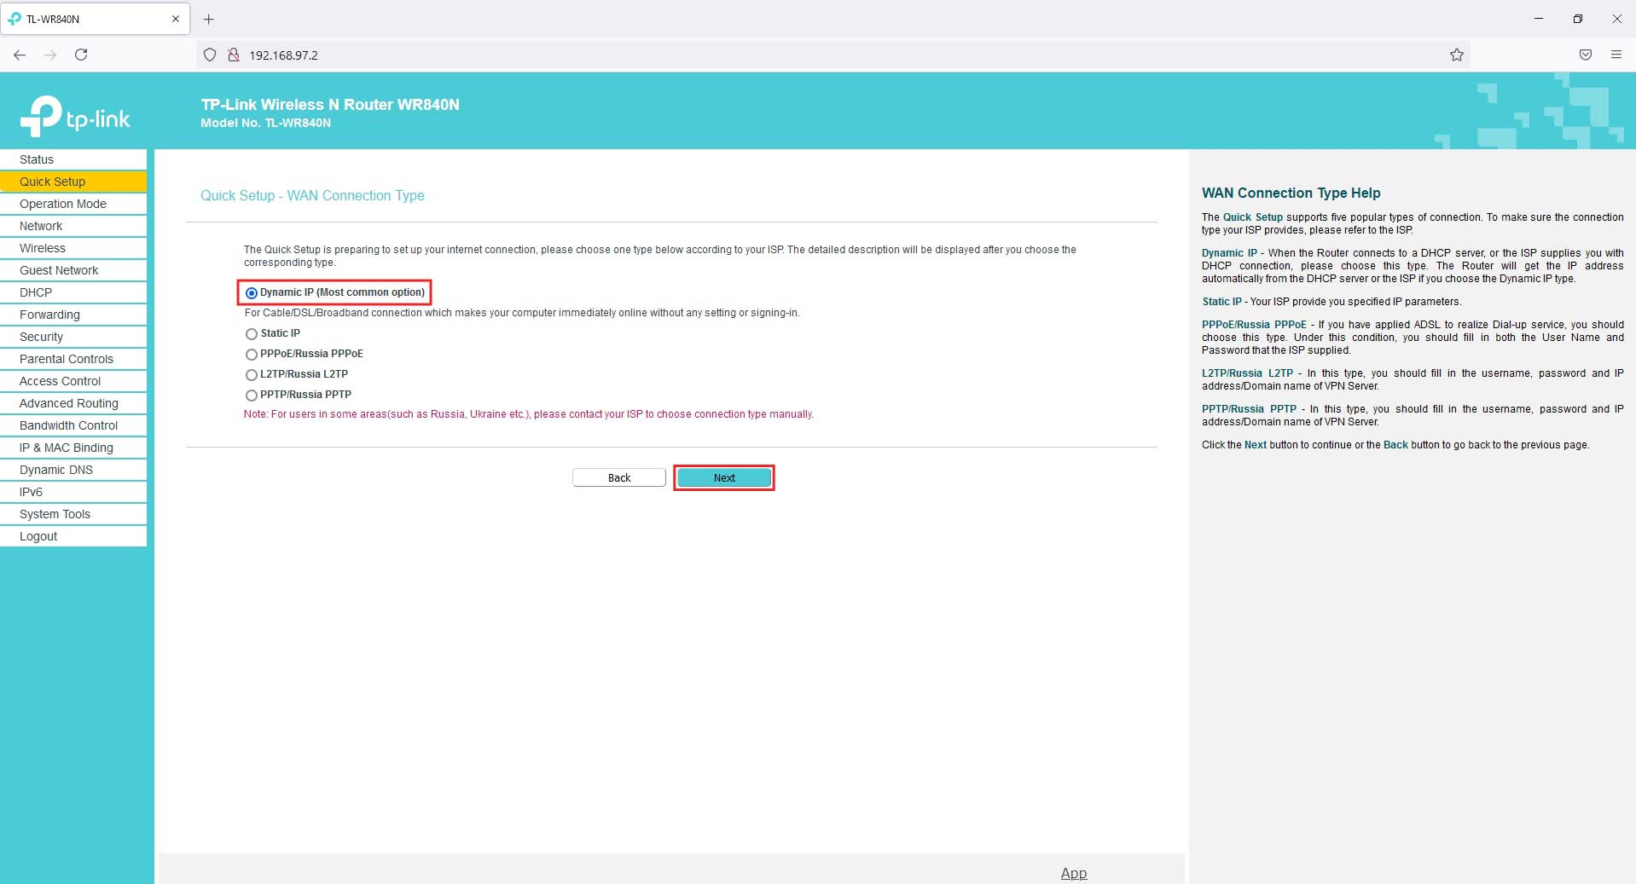Screen dimensions: 1636x884
Task: Expand the Network menu
Action: coord(73,226)
